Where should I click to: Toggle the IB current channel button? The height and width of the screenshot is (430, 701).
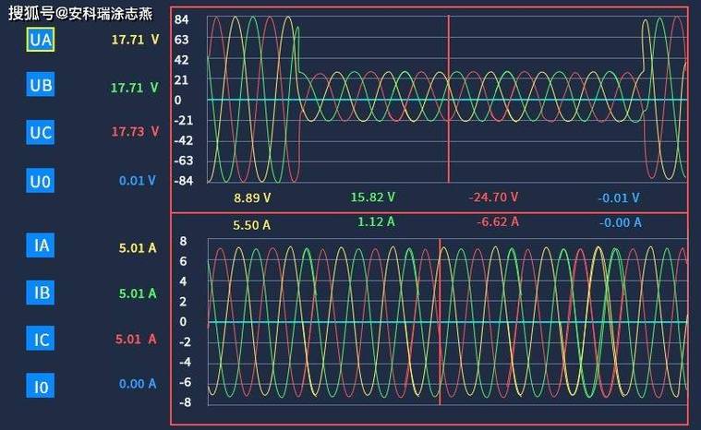click(41, 293)
